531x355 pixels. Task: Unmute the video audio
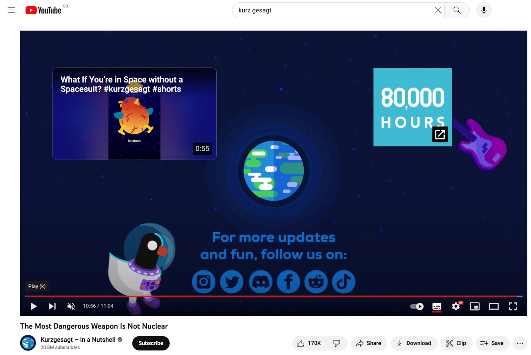(71, 306)
